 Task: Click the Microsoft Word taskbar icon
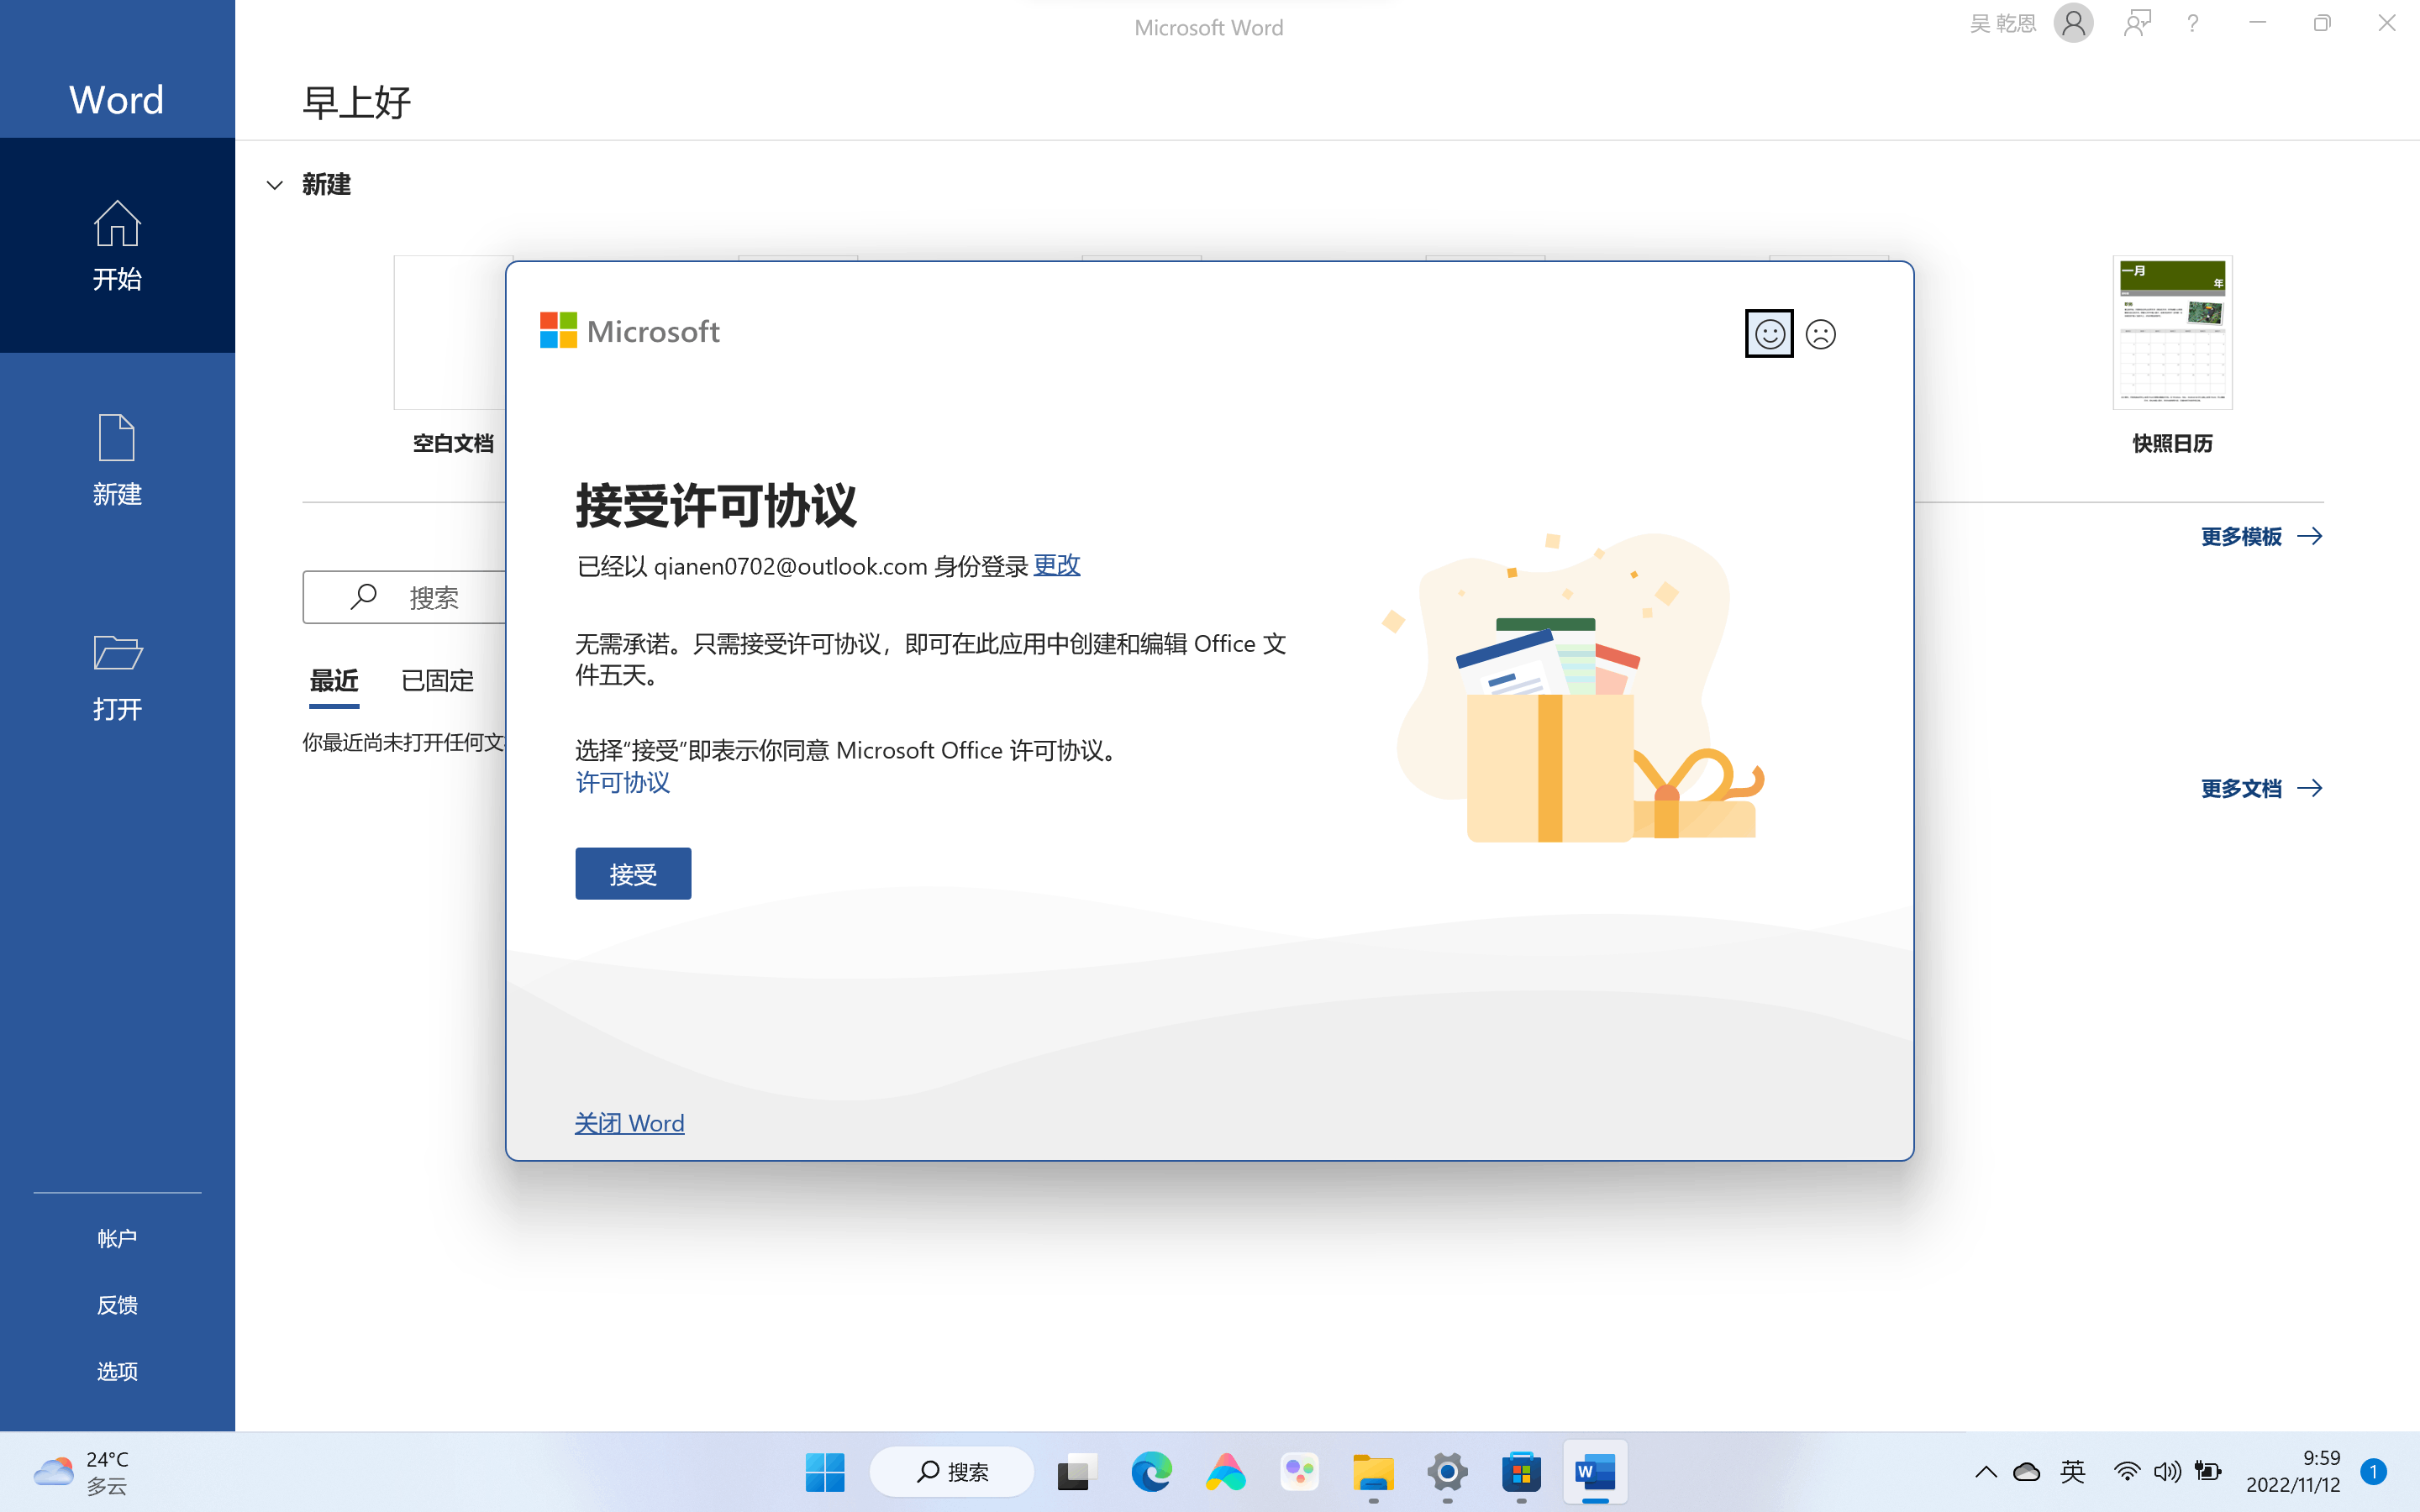(1594, 1472)
